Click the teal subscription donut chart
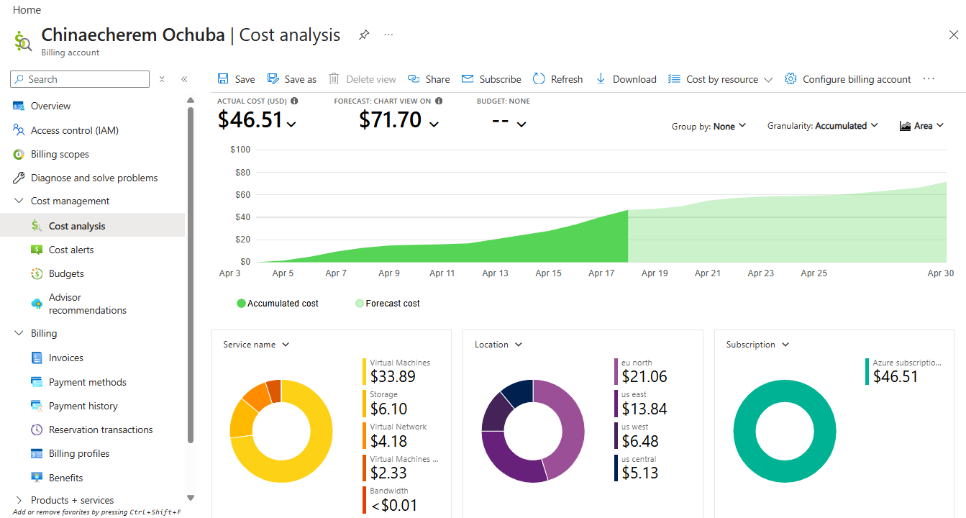 point(785,431)
